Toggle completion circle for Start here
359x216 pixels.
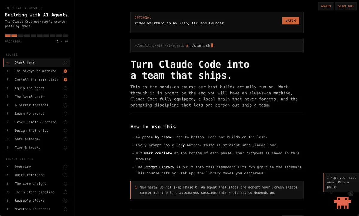(66, 62)
